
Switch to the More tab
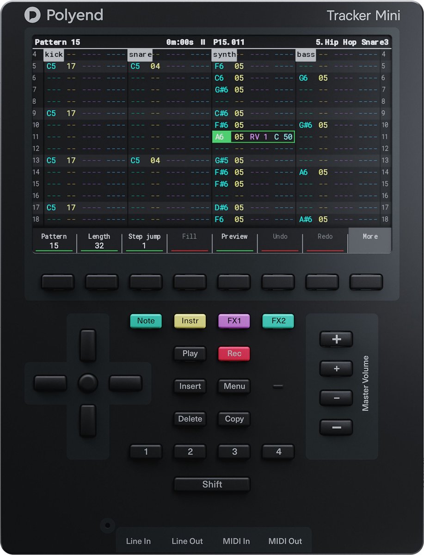(369, 240)
